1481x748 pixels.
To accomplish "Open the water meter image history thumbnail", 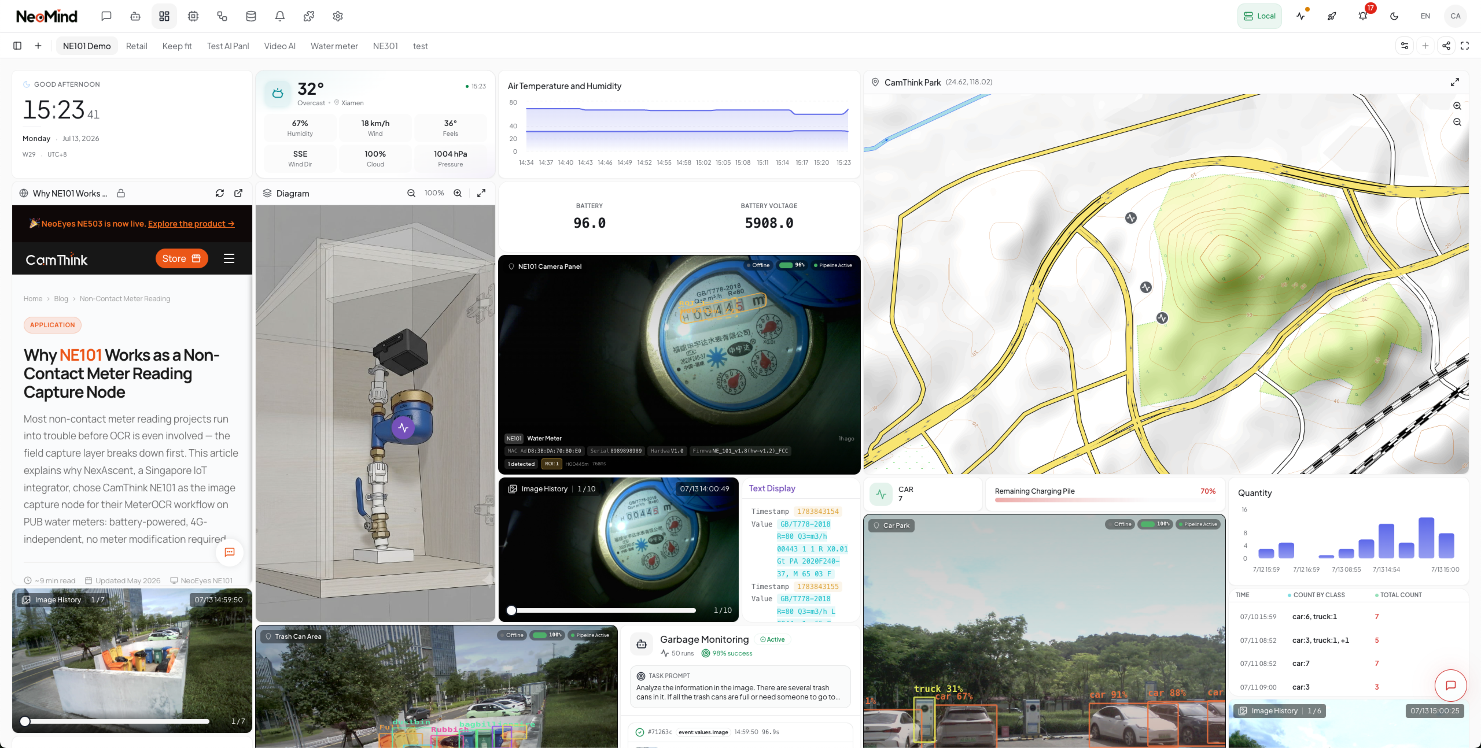I will [618, 549].
